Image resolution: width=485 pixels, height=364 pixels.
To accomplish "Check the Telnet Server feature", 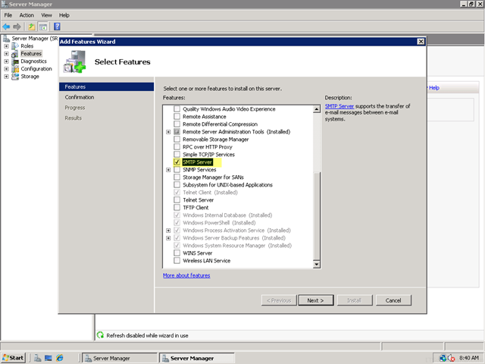I will pyautogui.click(x=177, y=200).
